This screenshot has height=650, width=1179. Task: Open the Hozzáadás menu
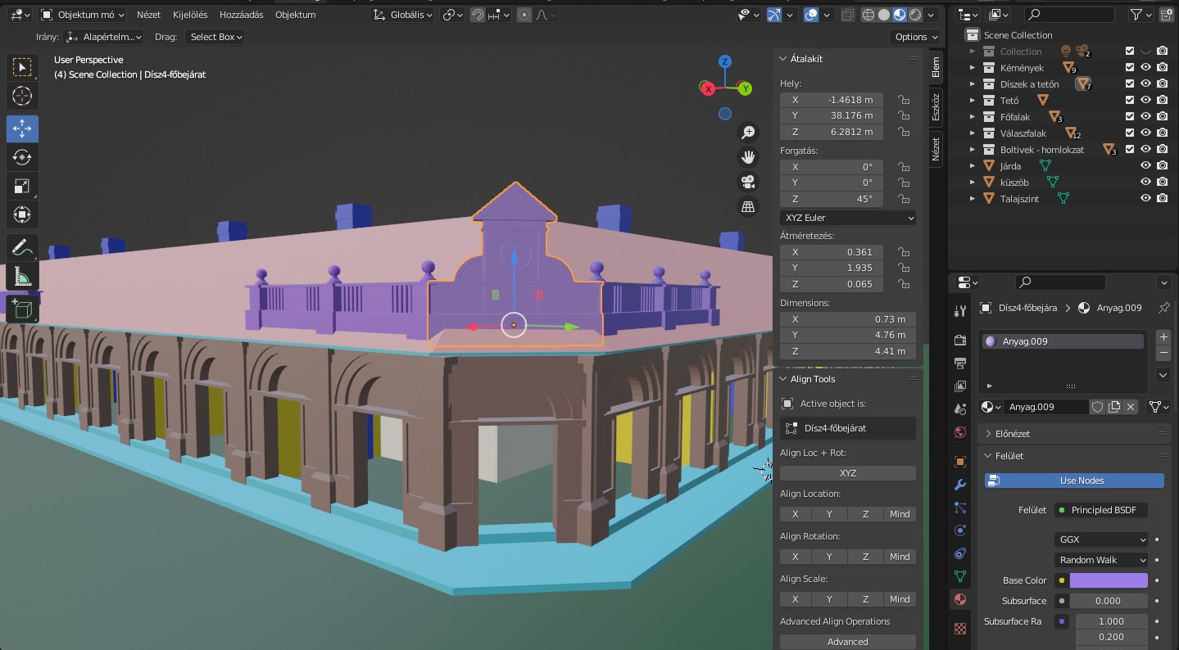242,15
